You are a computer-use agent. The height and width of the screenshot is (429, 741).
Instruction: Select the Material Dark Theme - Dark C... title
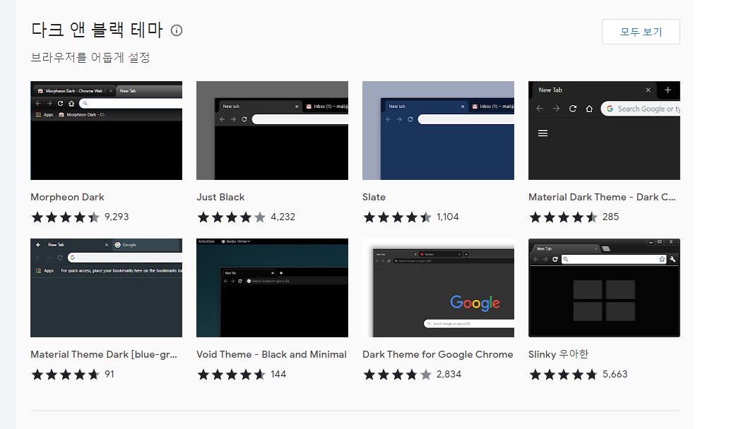tap(602, 198)
